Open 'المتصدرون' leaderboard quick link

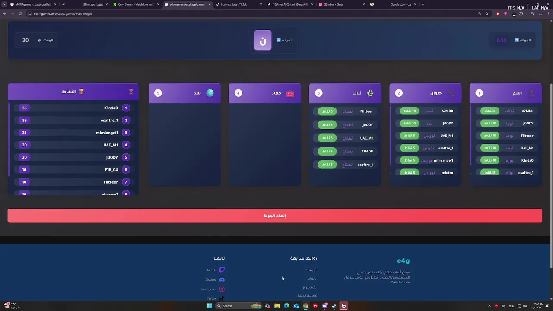309,287
